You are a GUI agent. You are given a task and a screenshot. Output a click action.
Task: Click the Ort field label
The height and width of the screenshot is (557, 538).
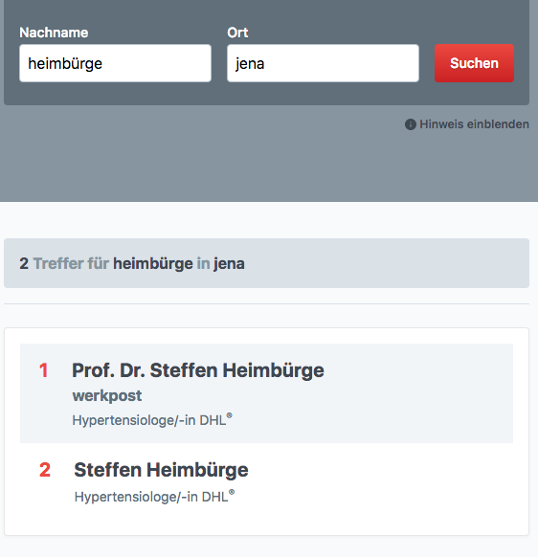click(x=237, y=33)
